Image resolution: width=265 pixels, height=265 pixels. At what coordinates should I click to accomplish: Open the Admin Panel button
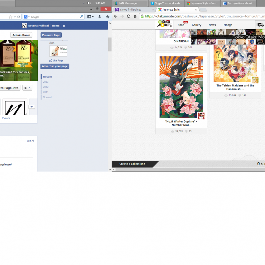tap(21, 35)
